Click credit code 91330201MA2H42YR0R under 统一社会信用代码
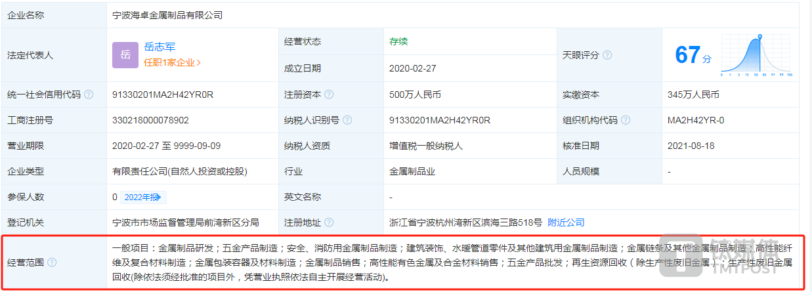Viewport: 812px width, 292px height. click(x=163, y=94)
